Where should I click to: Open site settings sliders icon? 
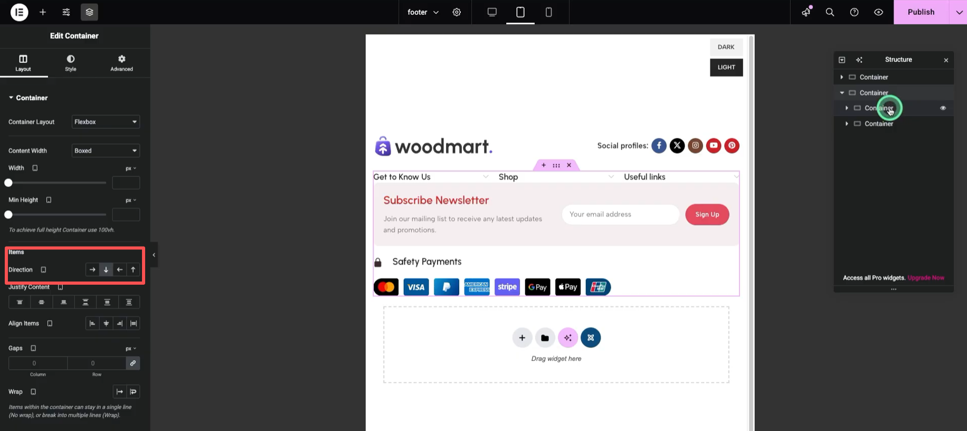tap(66, 12)
